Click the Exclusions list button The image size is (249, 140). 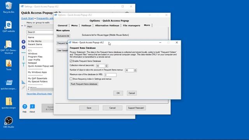coord(63,36)
